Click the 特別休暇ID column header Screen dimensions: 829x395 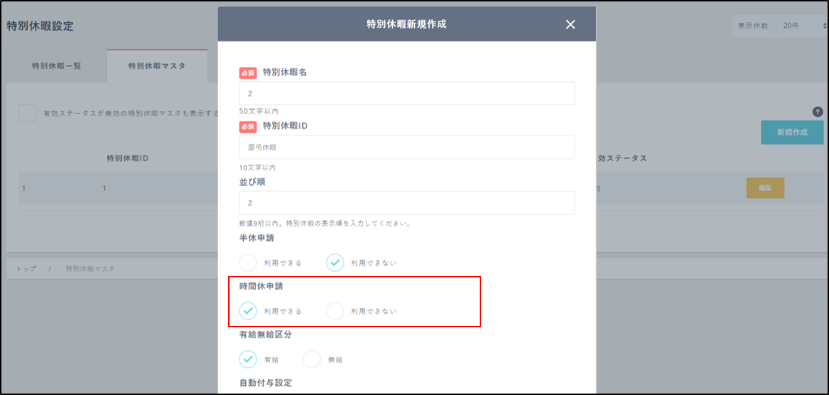[127, 158]
